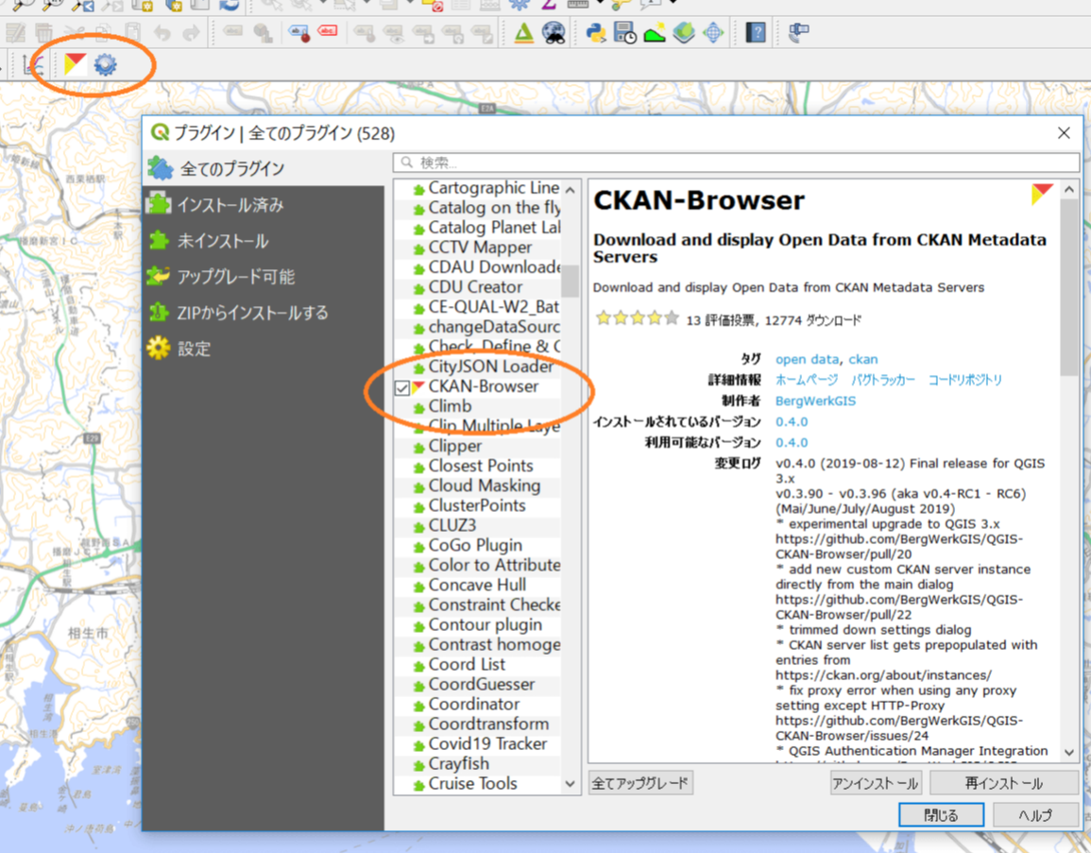Open the BergWerkGIS author link
1091x853 pixels.
point(815,401)
